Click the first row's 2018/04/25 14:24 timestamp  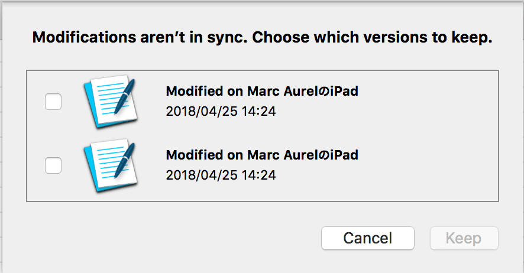[x=221, y=112]
